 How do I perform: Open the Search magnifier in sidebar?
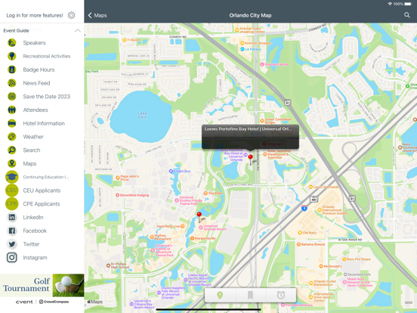coord(11,150)
